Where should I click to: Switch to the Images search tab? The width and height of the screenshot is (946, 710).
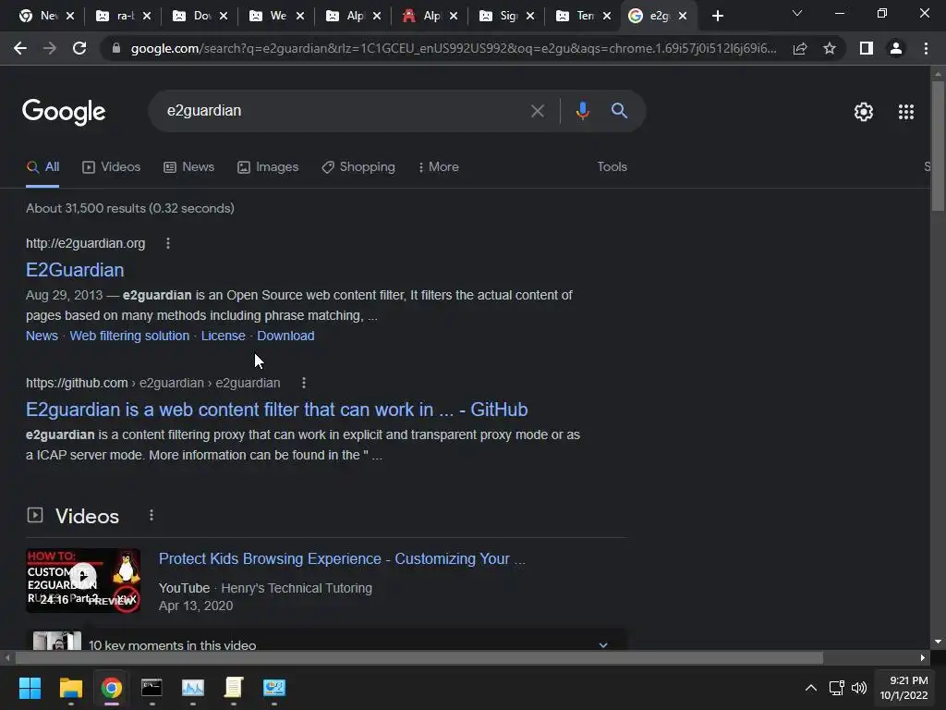(x=268, y=167)
